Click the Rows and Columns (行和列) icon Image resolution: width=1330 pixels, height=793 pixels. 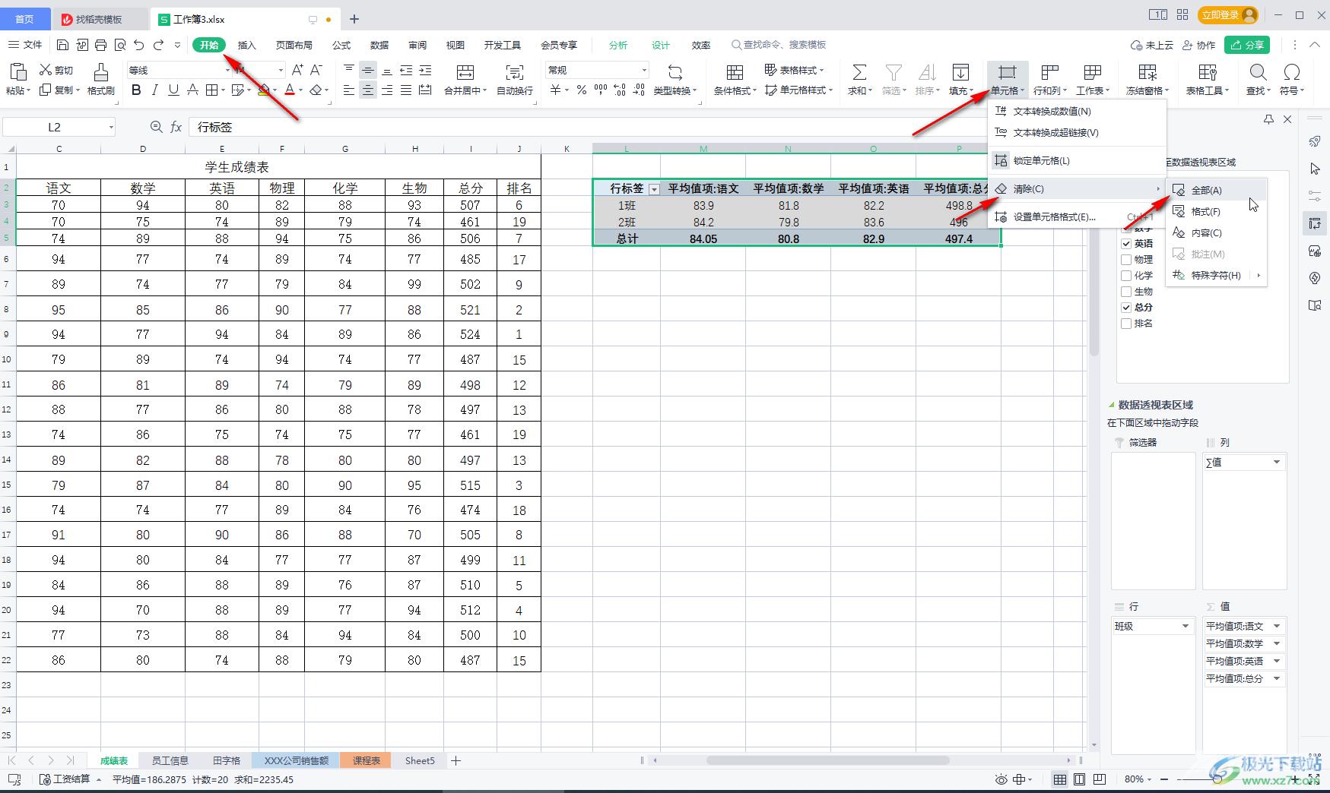[1050, 72]
